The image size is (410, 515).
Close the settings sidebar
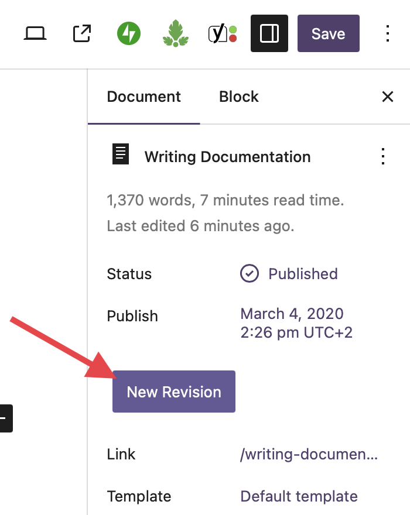[x=387, y=97]
